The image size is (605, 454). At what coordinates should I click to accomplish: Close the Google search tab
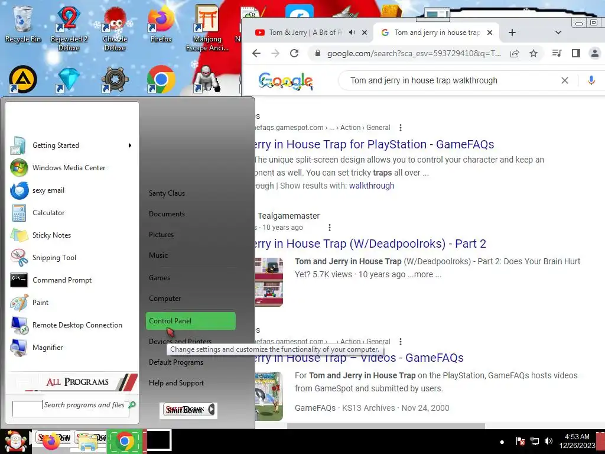pyautogui.click(x=490, y=33)
